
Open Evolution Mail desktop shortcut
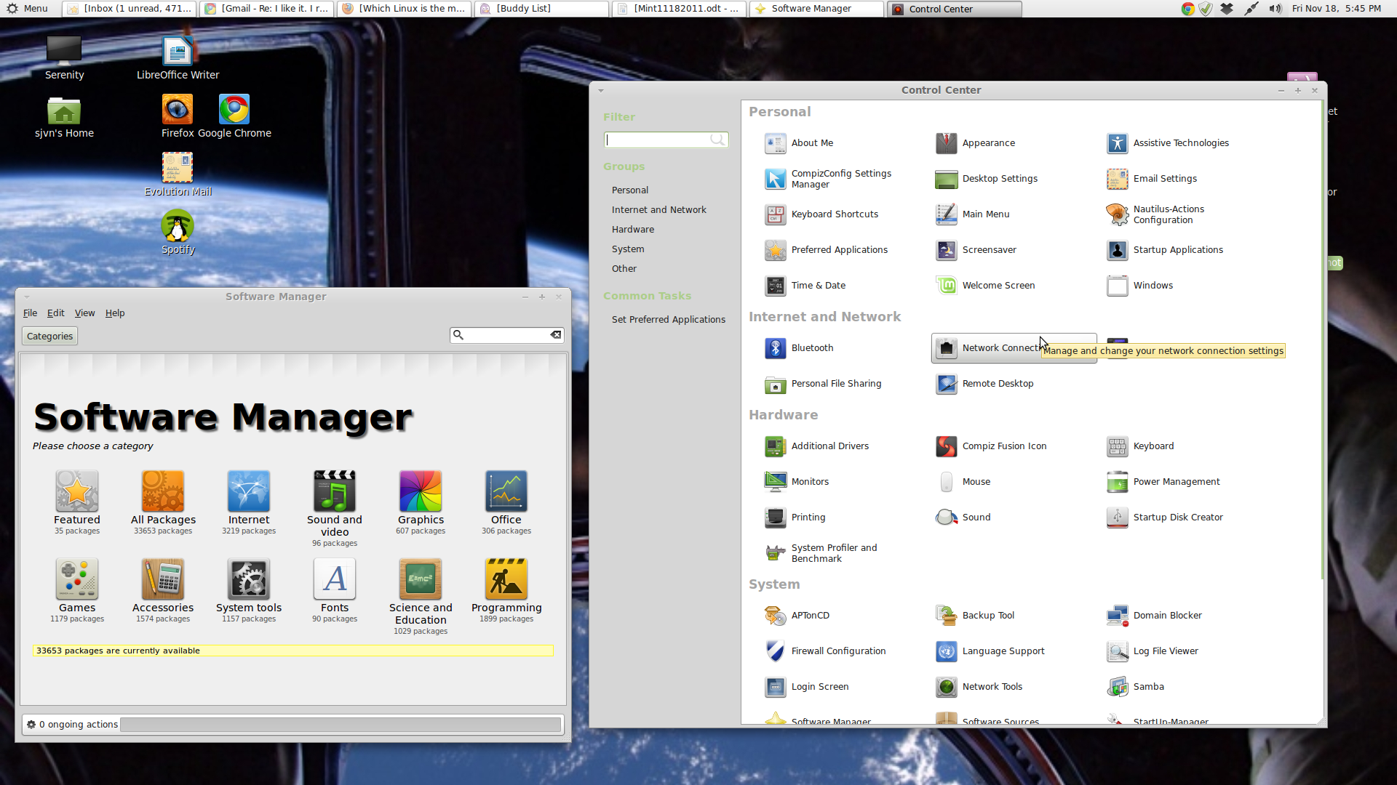coord(178,174)
